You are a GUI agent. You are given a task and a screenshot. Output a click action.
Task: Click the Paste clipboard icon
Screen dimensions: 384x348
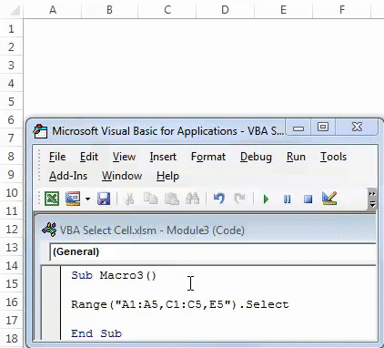[172, 199]
